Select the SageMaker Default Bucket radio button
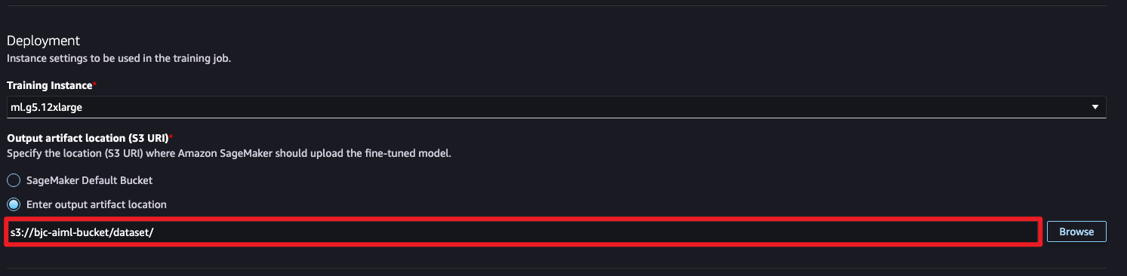 tap(14, 181)
